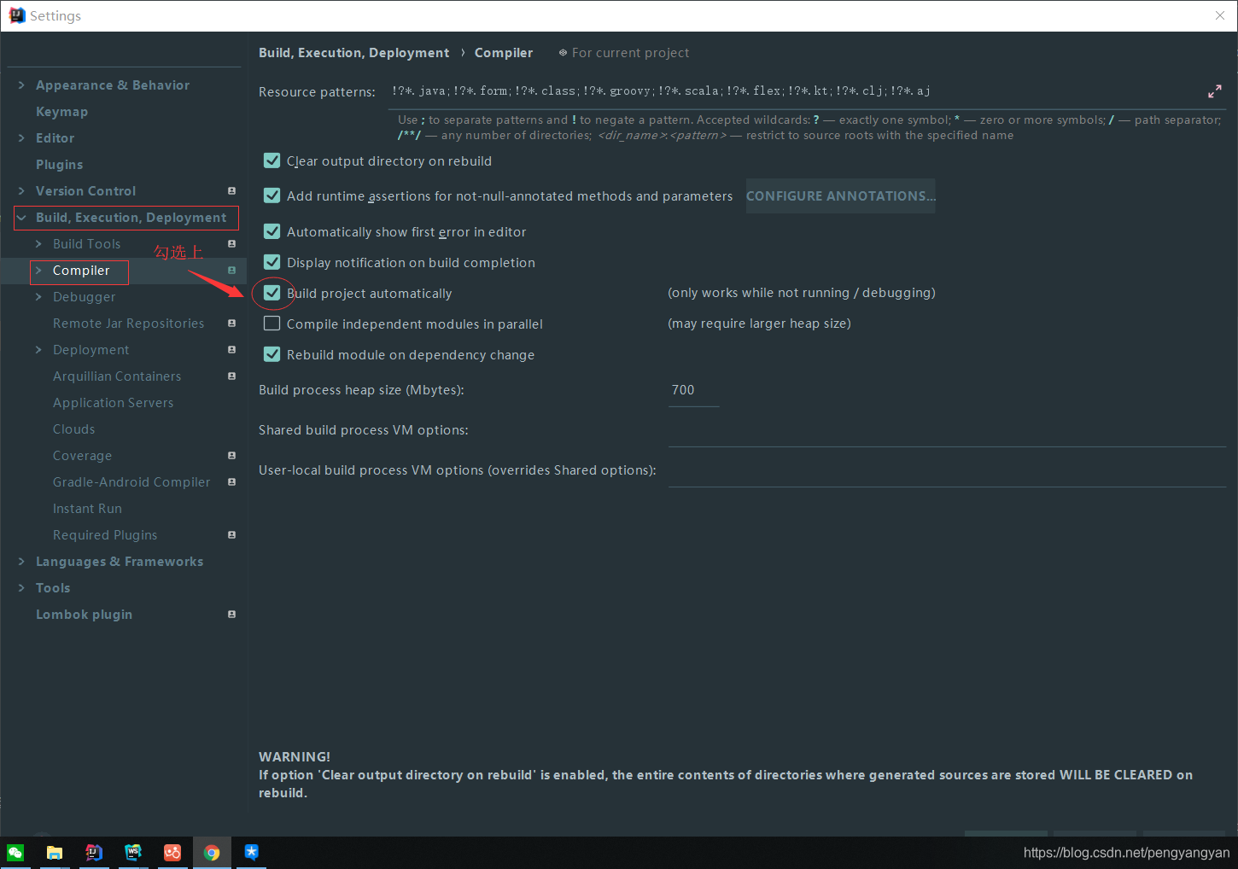Open the blue star app in taskbar
The width and height of the screenshot is (1238, 869).
click(x=251, y=852)
